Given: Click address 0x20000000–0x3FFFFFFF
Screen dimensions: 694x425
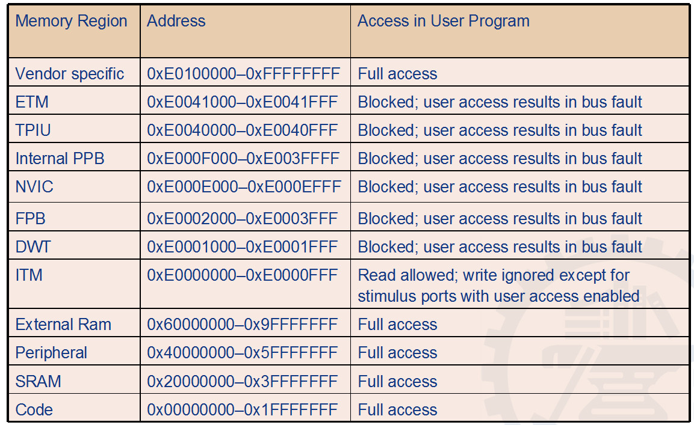Looking at the screenshot, I should [243, 382].
